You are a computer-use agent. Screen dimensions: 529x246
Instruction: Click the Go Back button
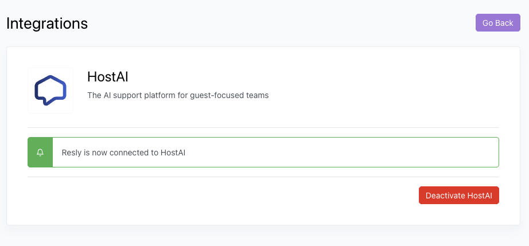pos(497,23)
